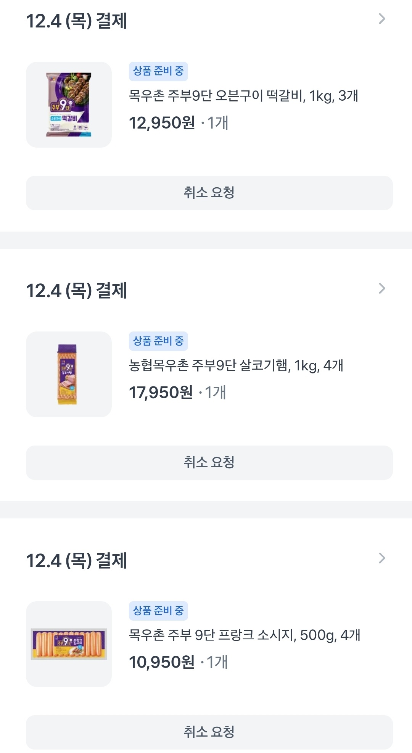Screen dimensions: 412x753
Task: Request cancel for 떡갈비 order
Action: pos(209,193)
